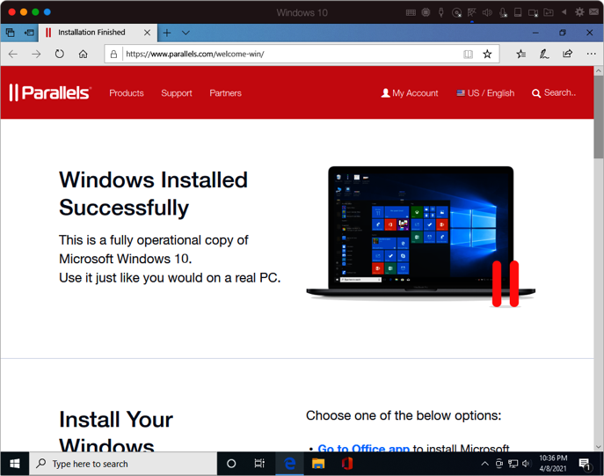Add notes with the pen icon
The height and width of the screenshot is (476, 604).
pos(544,54)
